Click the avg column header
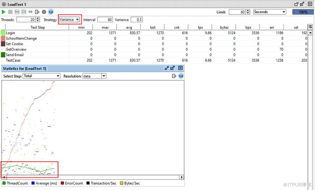Viewport: 315px width, 190px height. tap(129, 27)
